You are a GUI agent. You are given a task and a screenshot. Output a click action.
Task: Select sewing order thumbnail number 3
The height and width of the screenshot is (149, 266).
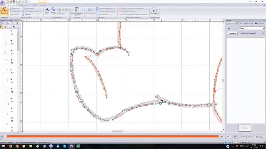pyautogui.click(x=6, y=53)
